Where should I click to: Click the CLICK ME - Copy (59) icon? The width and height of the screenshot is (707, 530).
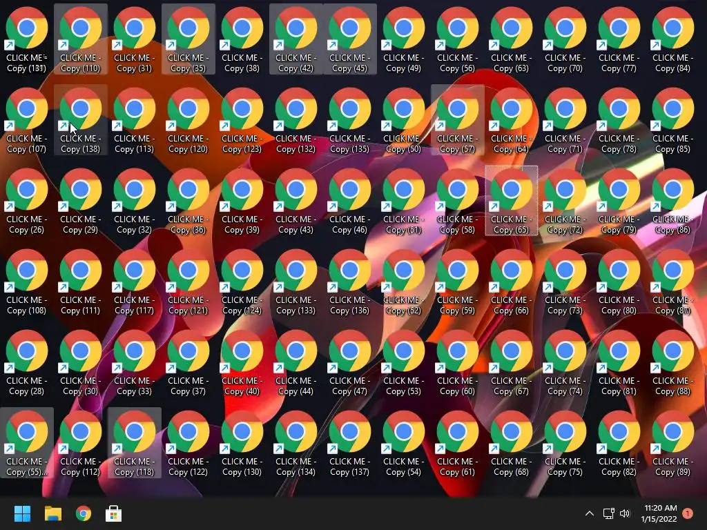pos(457,282)
